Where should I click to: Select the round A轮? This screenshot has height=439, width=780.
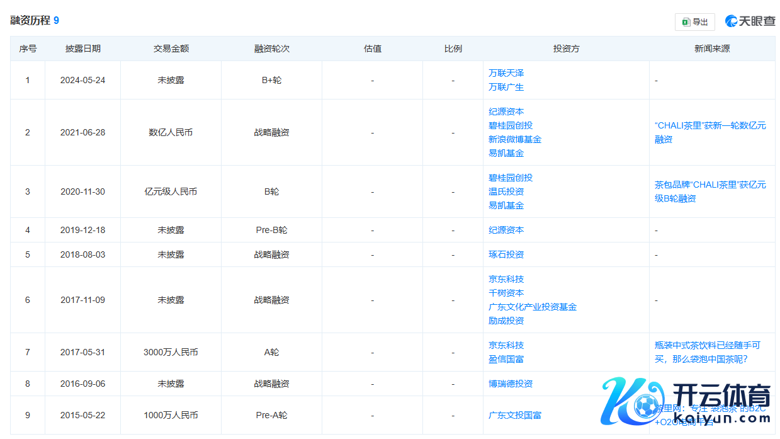tap(271, 352)
